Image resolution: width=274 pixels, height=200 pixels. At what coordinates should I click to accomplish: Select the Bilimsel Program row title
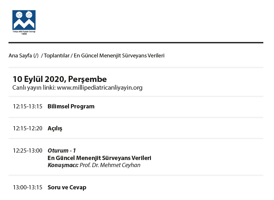pos(71,106)
